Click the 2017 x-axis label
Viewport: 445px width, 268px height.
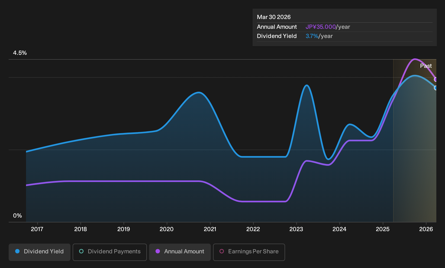point(37,229)
